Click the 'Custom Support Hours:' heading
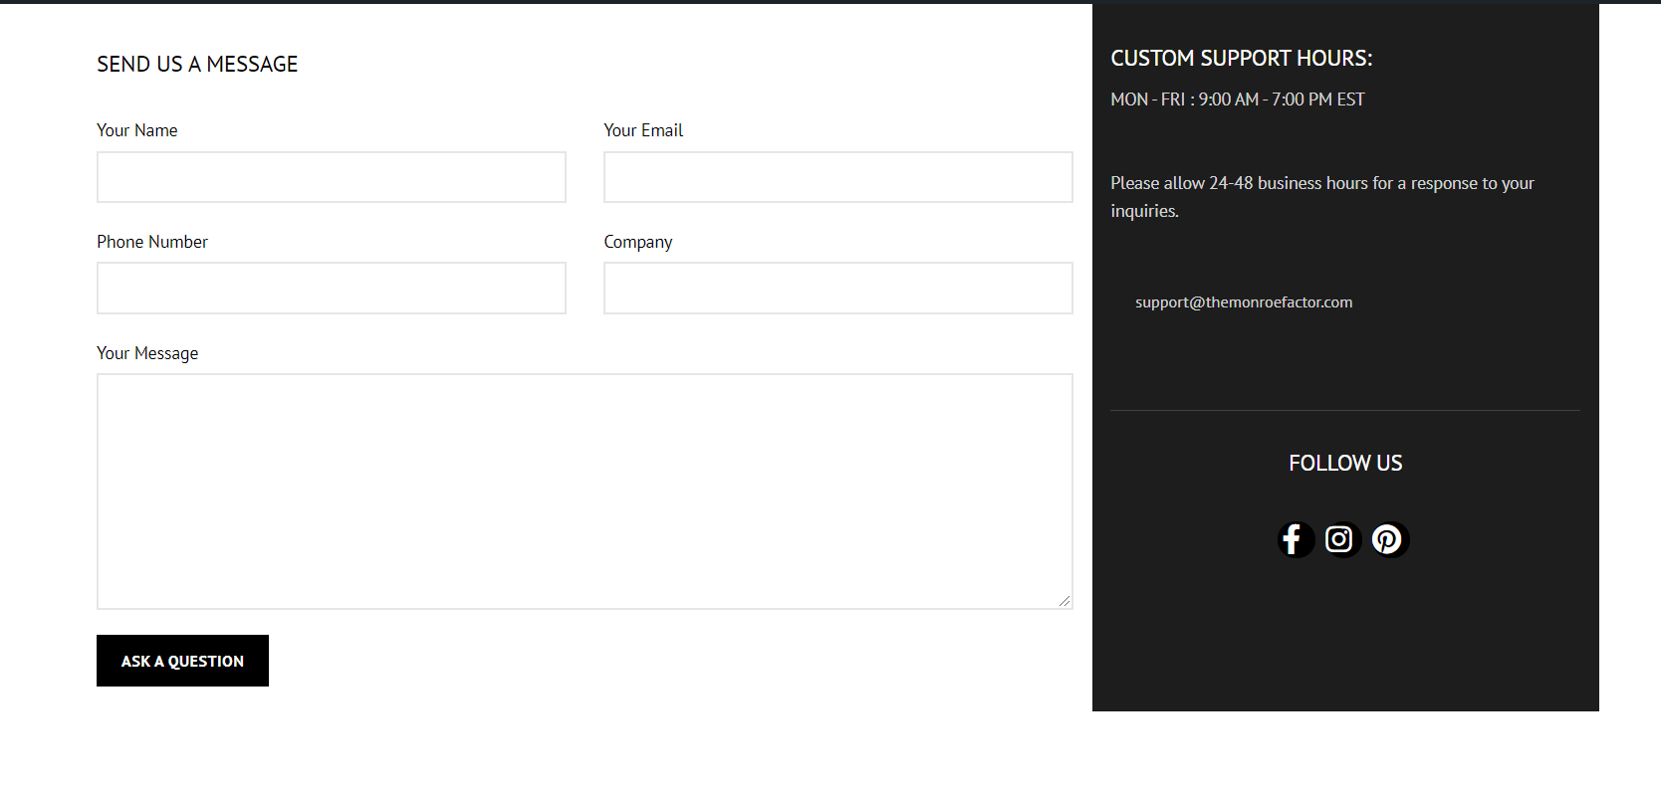This screenshot has height=790, width=1661. pos(1242,59)
